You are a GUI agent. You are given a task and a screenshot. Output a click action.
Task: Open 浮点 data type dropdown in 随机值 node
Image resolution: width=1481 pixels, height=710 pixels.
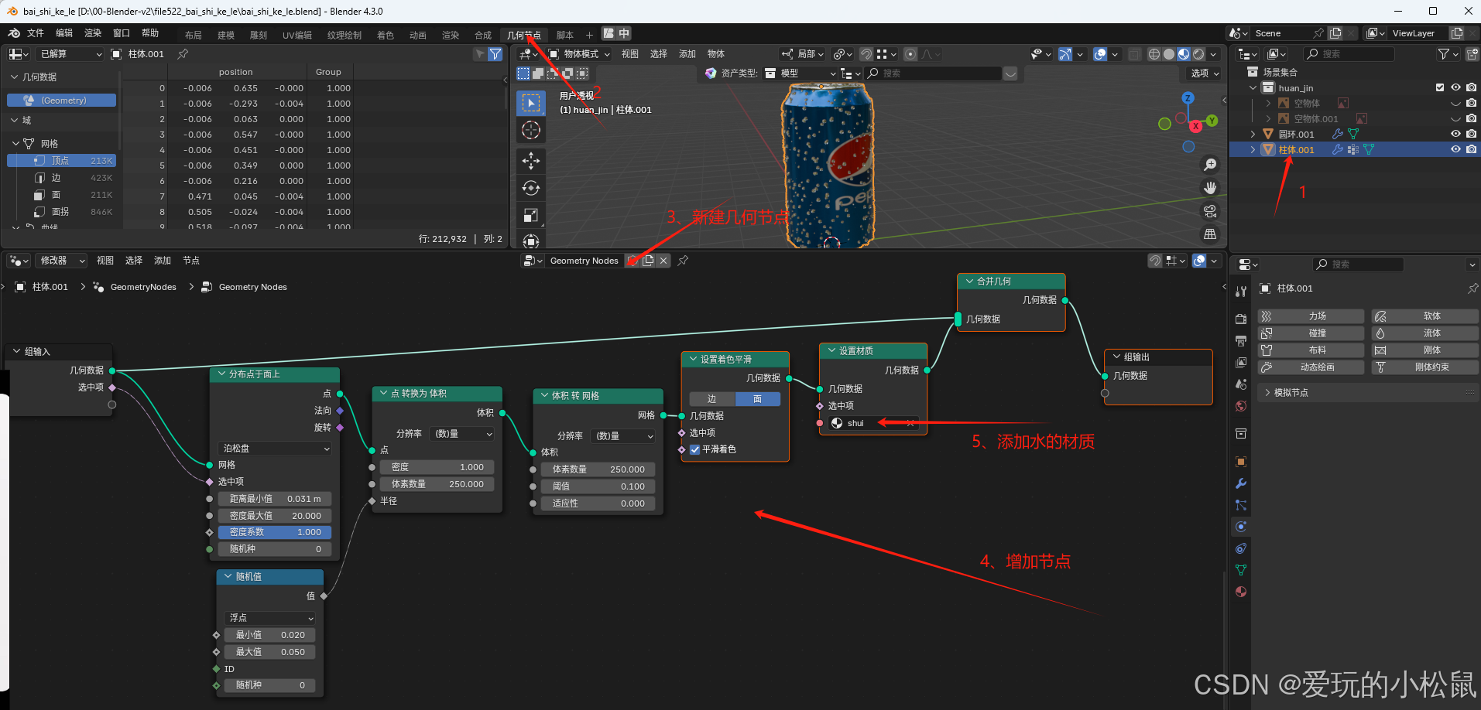(270, 618)
